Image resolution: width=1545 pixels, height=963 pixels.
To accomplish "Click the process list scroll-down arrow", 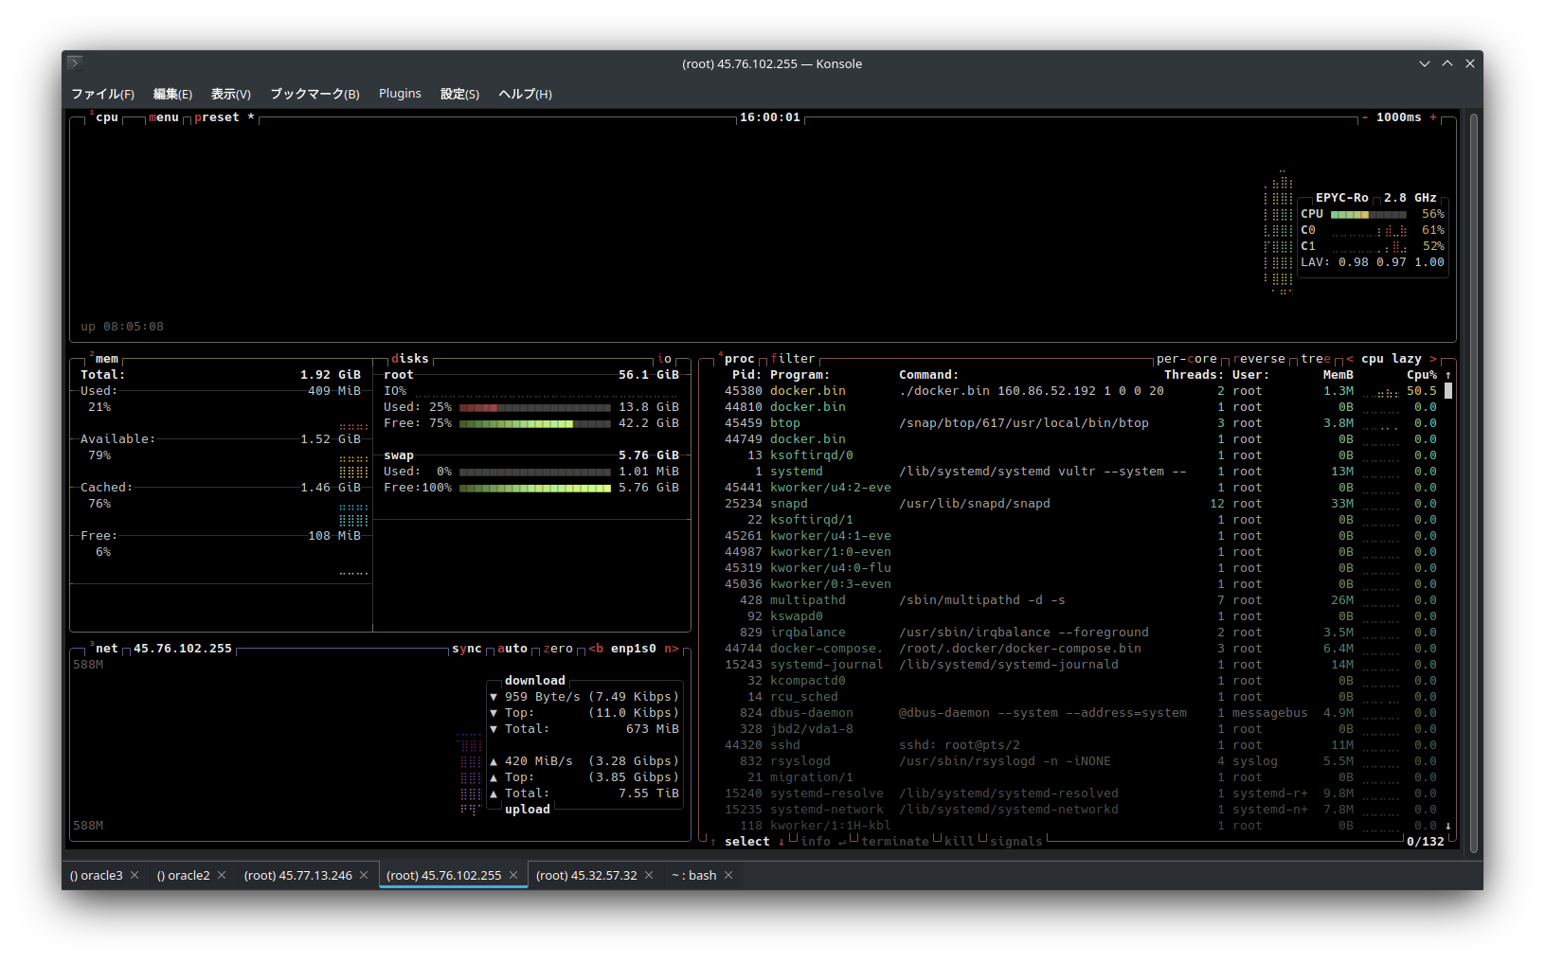I will [x=1447, y=826].
